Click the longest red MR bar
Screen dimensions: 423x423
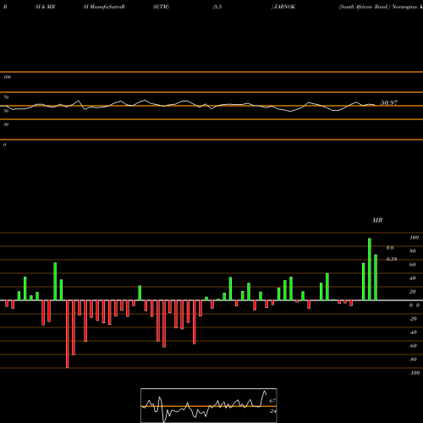[x=67, y=334]
